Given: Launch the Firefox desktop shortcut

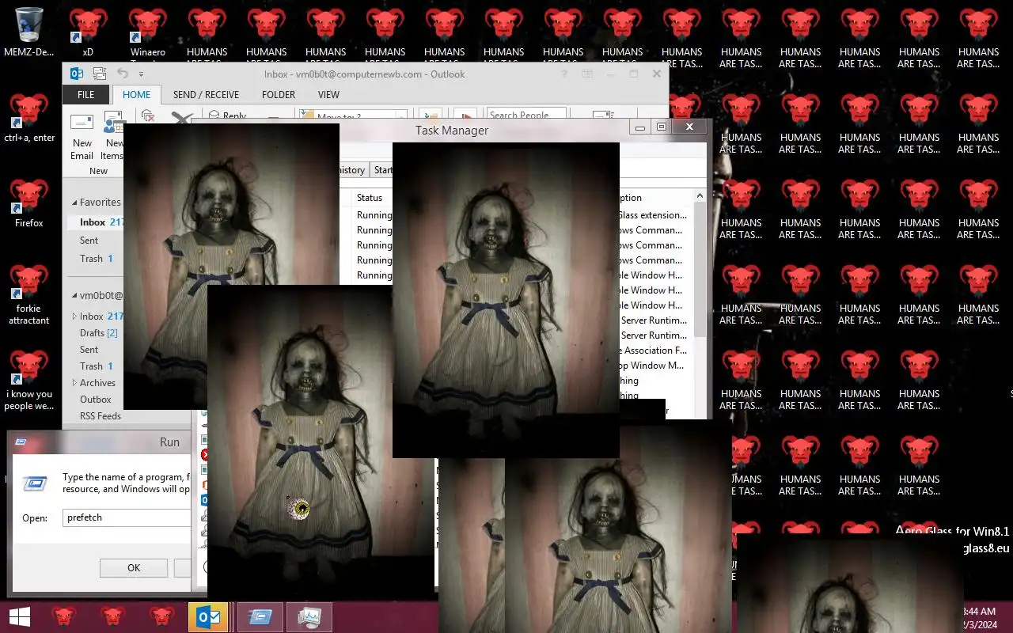Looking at the screenshot, I should [29, 204].
